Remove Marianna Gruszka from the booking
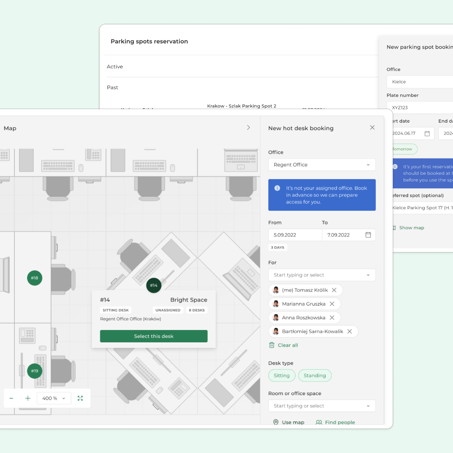 click(x=332, y=304)
